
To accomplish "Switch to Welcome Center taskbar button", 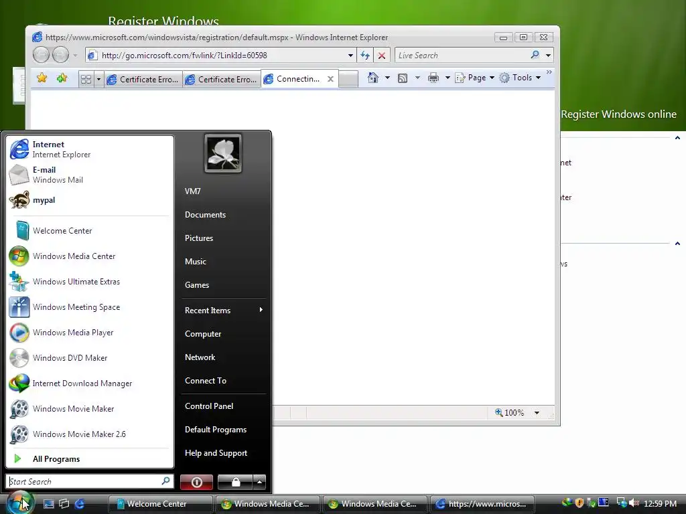I will (160, 504).
